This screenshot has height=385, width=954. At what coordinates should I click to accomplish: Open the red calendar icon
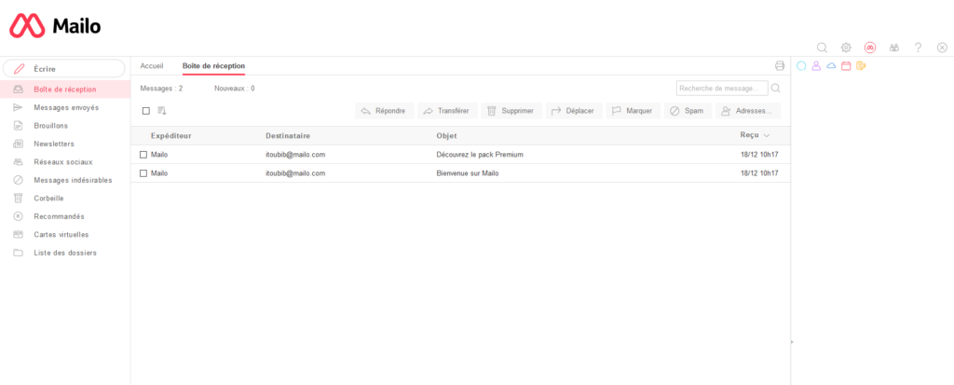846,66
